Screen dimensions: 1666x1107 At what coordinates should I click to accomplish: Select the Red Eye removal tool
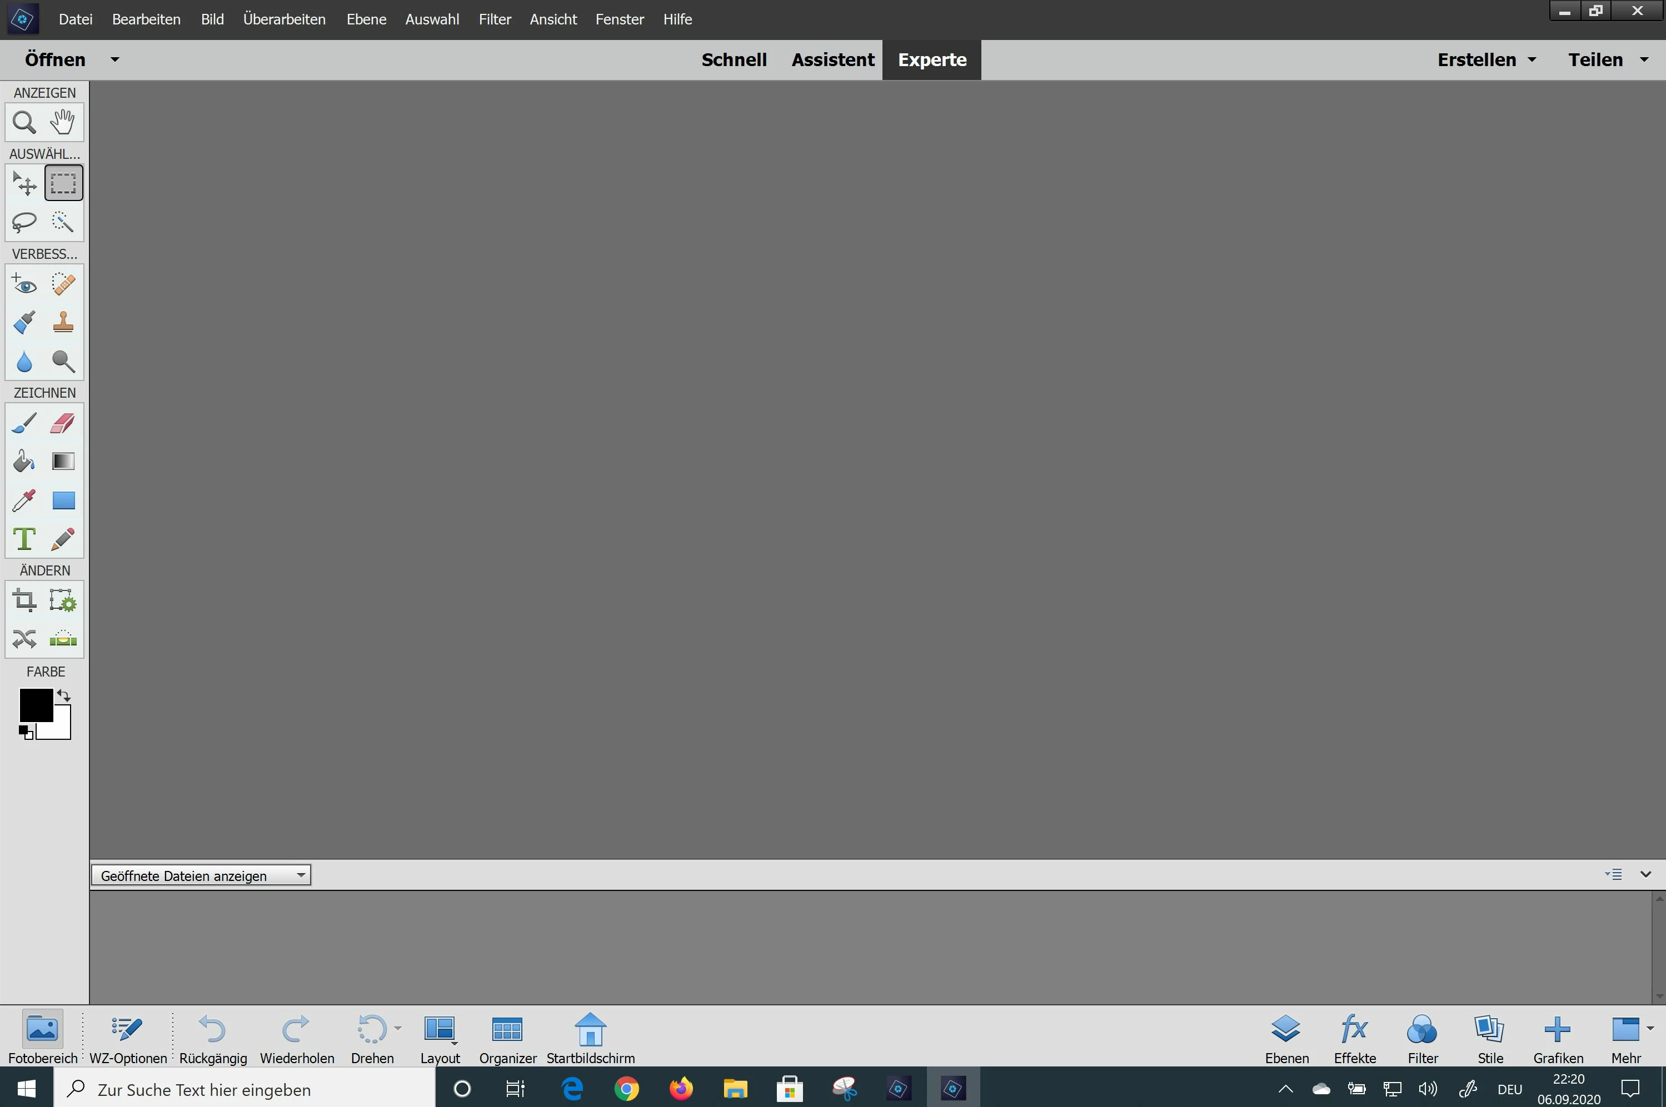[x=24, y=284]
